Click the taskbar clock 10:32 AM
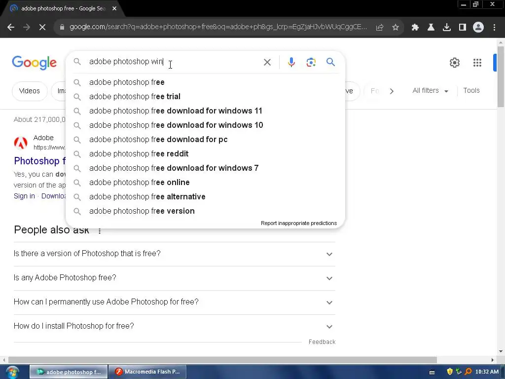The height and width of the screenshot is (379, 505). point(487,372)
